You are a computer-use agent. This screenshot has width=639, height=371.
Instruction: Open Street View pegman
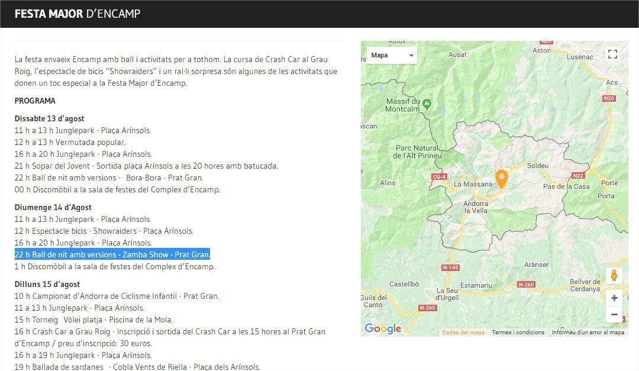[x=614, y=275]
